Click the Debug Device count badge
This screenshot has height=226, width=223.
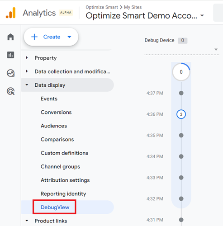point(182,40)
